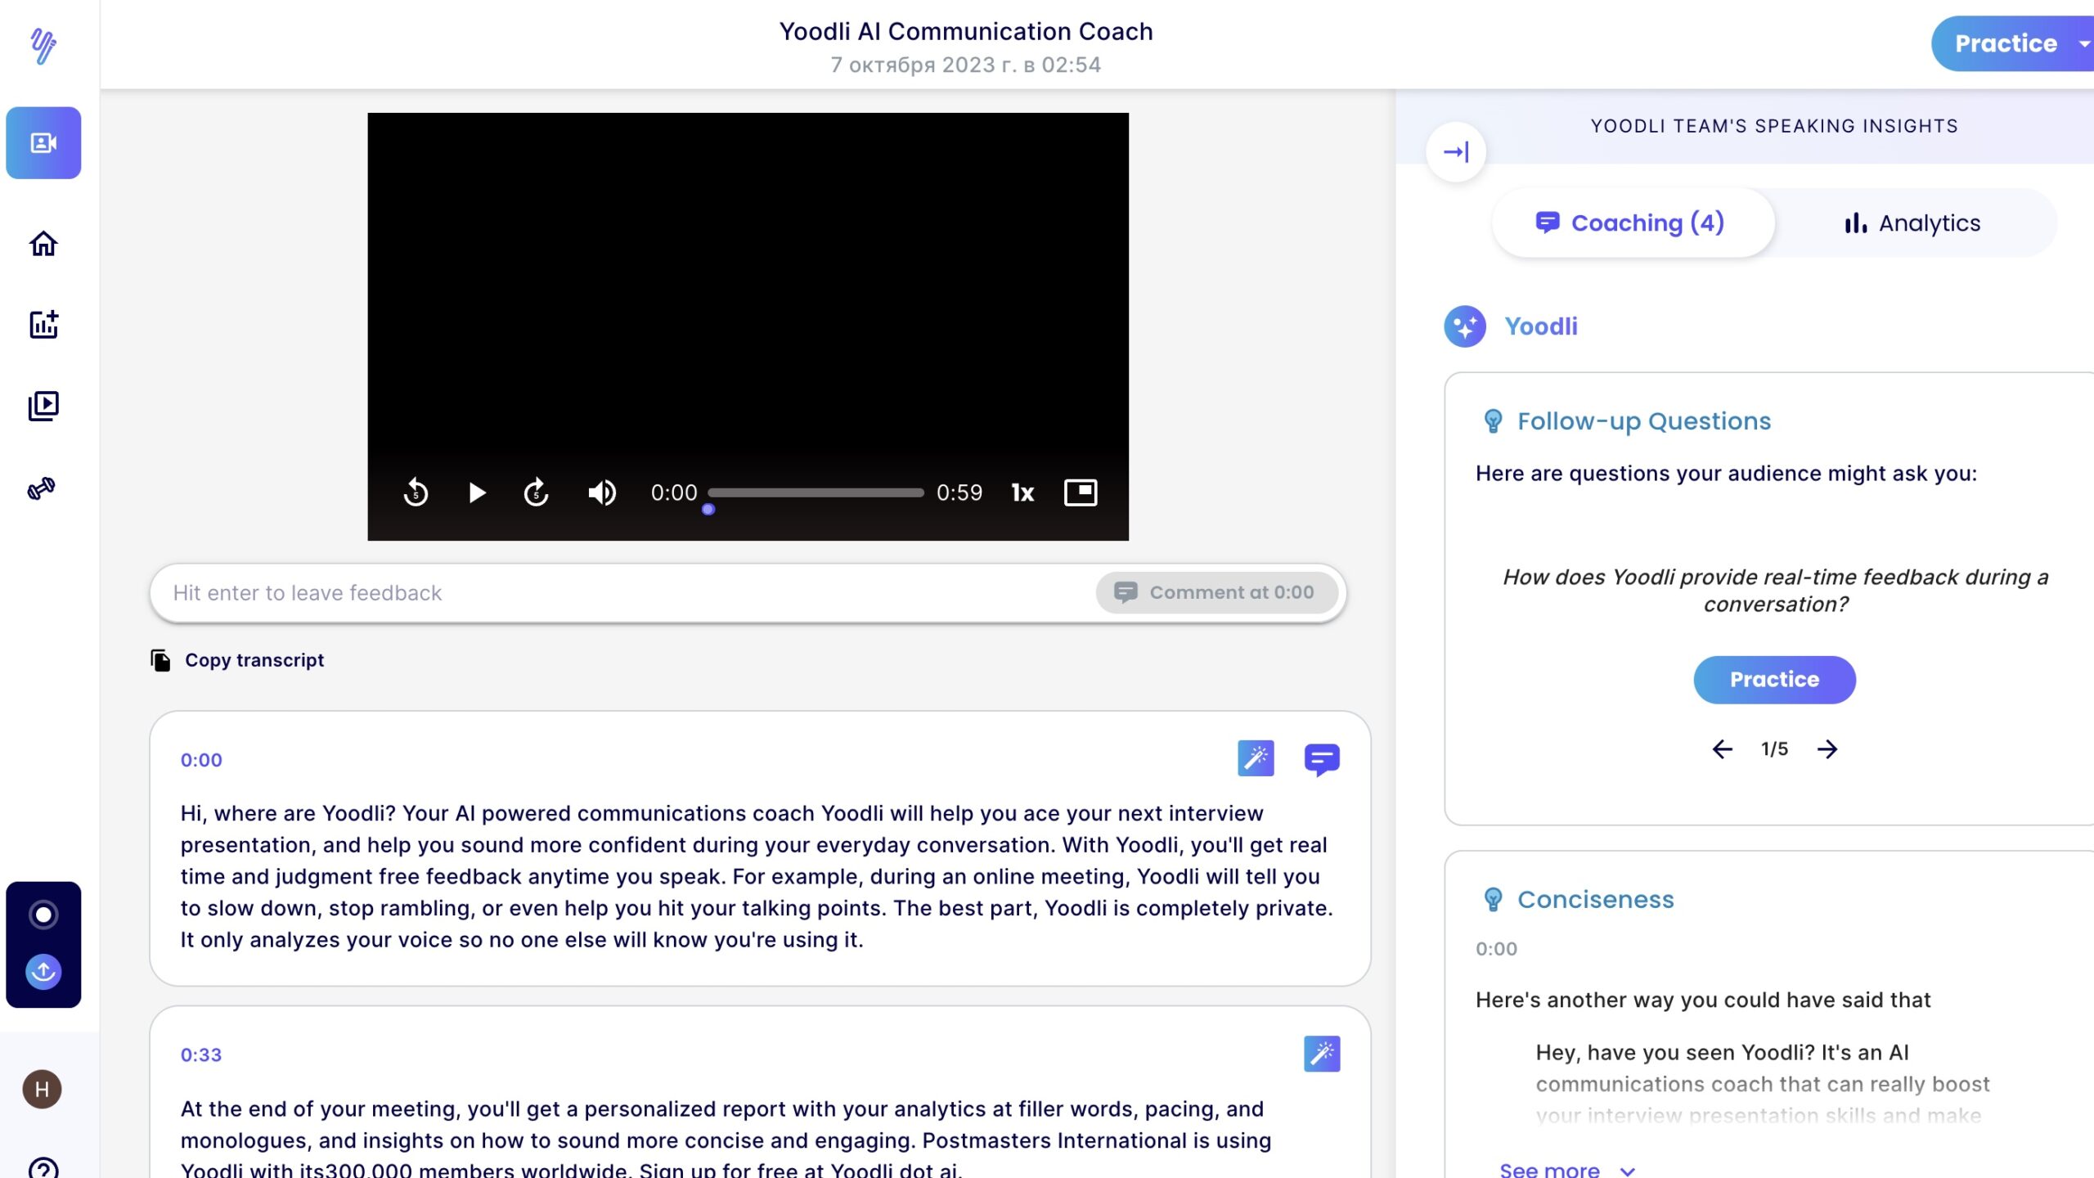Open the video recordings sidebar button
2094x1178 pixels.
tap(43, 143)
